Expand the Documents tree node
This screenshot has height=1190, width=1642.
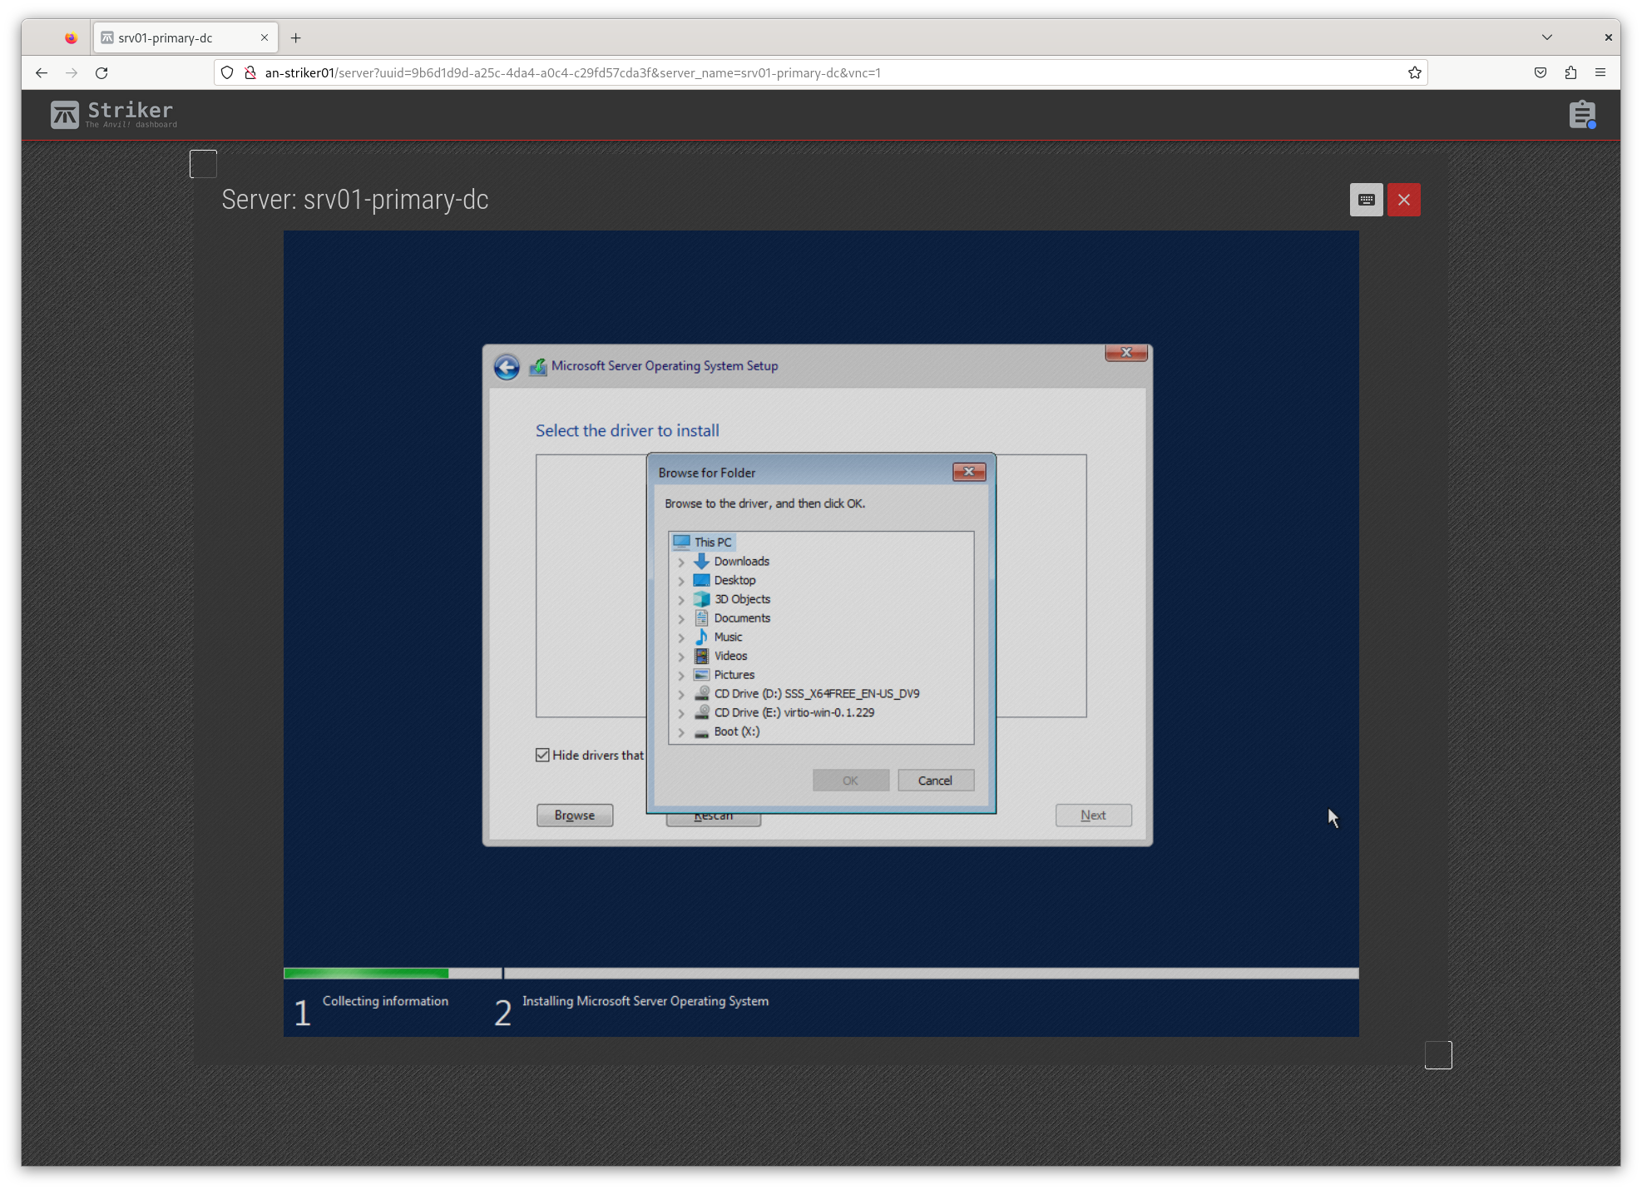tap(681, 618)
